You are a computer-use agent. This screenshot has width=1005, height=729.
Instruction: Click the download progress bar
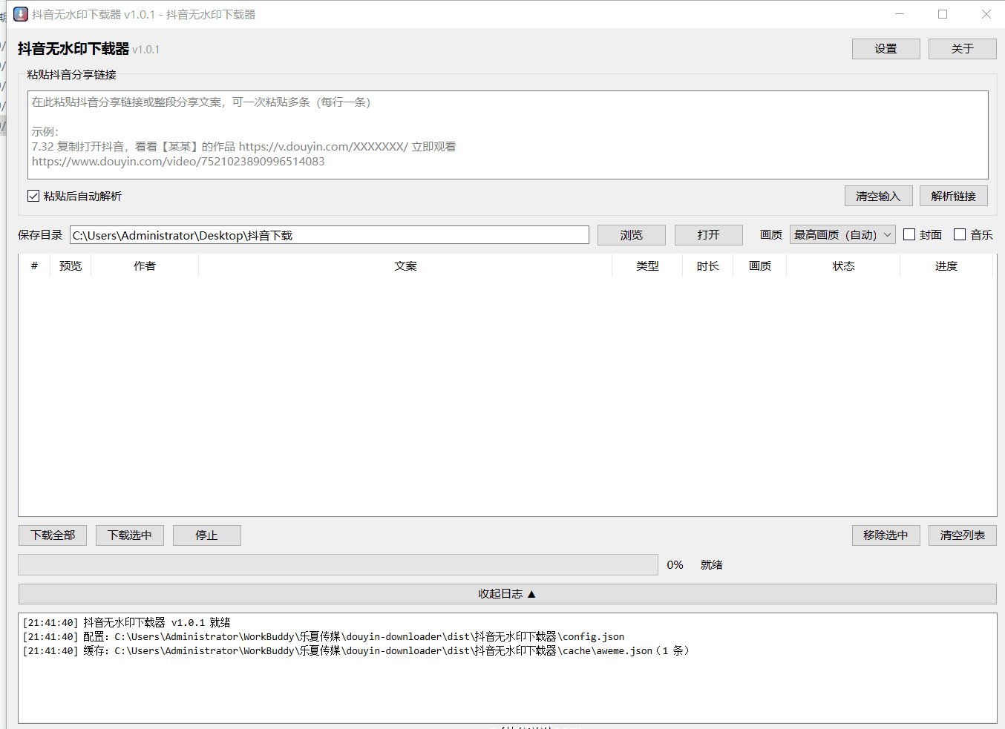coord(338,565)
